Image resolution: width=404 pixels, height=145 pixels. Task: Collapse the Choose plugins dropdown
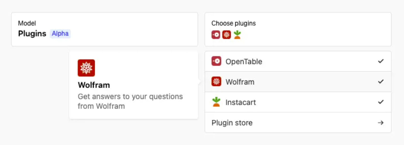(298, 29)
